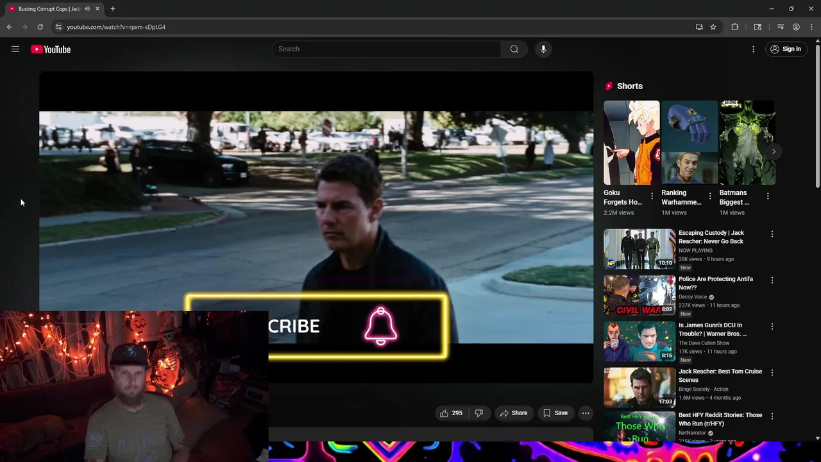Open menu for James Gunn's DCU video
821x462 pixels.
click(x=772, y=327)
